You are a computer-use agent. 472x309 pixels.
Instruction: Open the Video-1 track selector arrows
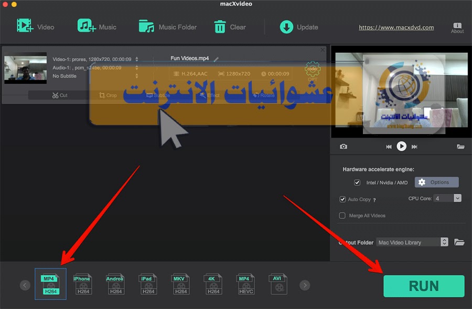pyautogui.click(x=137, y=59)
